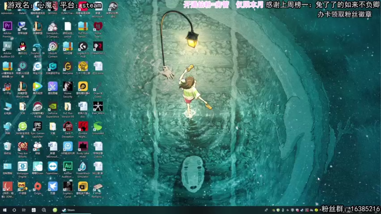This screenshot has width=381, height=214.
Task: Open Task View from the taskbar
Action: (23, 210)
